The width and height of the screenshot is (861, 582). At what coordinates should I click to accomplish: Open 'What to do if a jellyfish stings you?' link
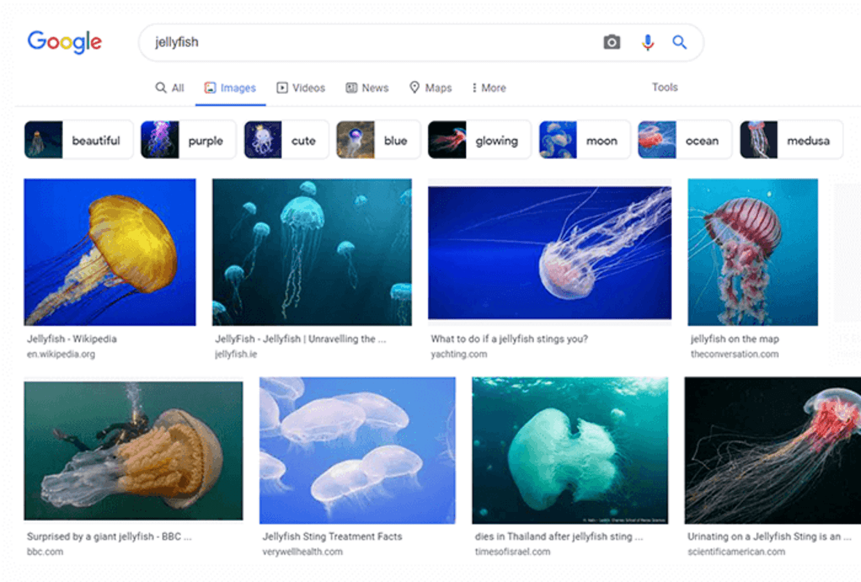[x=509, y=339]
